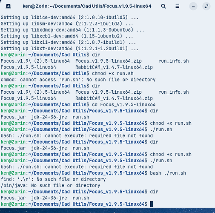Click the 'libxt-dev:amd64' setup line
The width and height of the screenshot is (215, 213).
click(69, 49)
